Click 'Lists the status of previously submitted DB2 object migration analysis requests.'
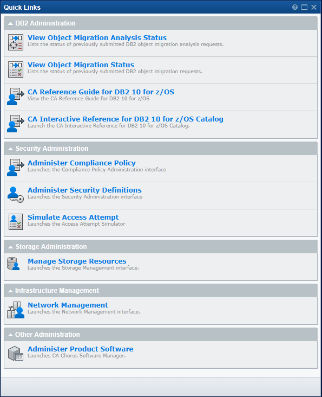Image resolution: width=322 pixels, height=397 pixels. [126, 44]
